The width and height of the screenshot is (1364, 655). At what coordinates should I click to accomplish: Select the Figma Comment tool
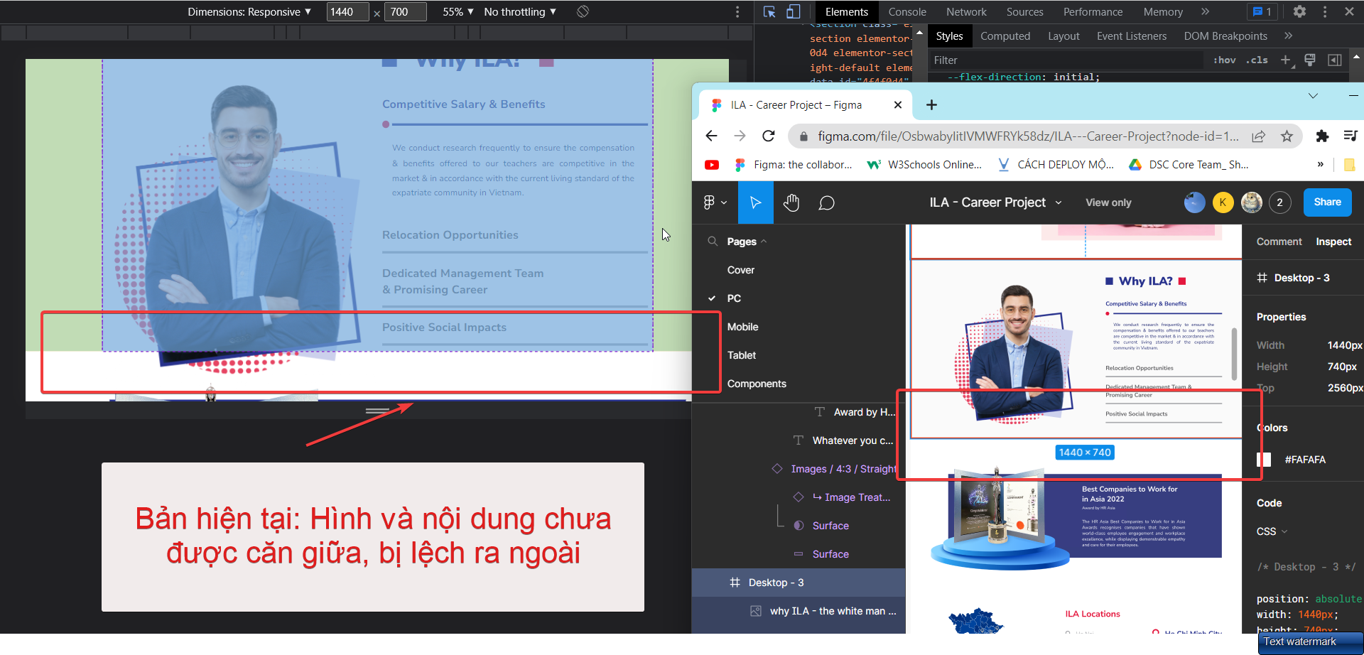coord(826,203)
